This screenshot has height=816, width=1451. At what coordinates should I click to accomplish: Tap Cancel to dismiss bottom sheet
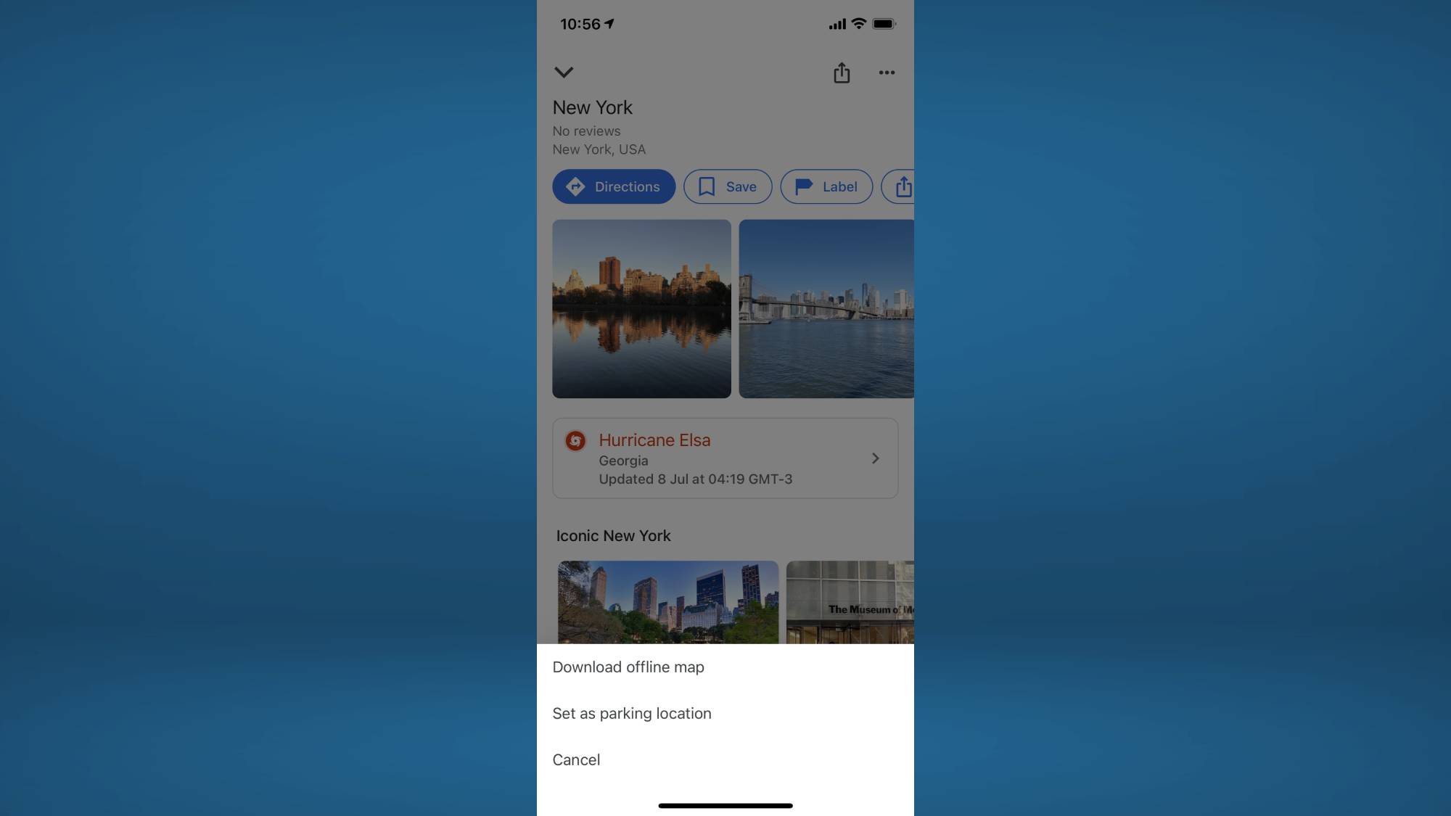[576, 758]
